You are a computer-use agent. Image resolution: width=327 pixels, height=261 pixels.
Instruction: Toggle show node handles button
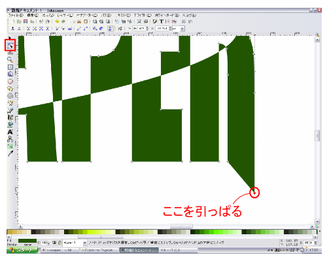coord(111,29)
